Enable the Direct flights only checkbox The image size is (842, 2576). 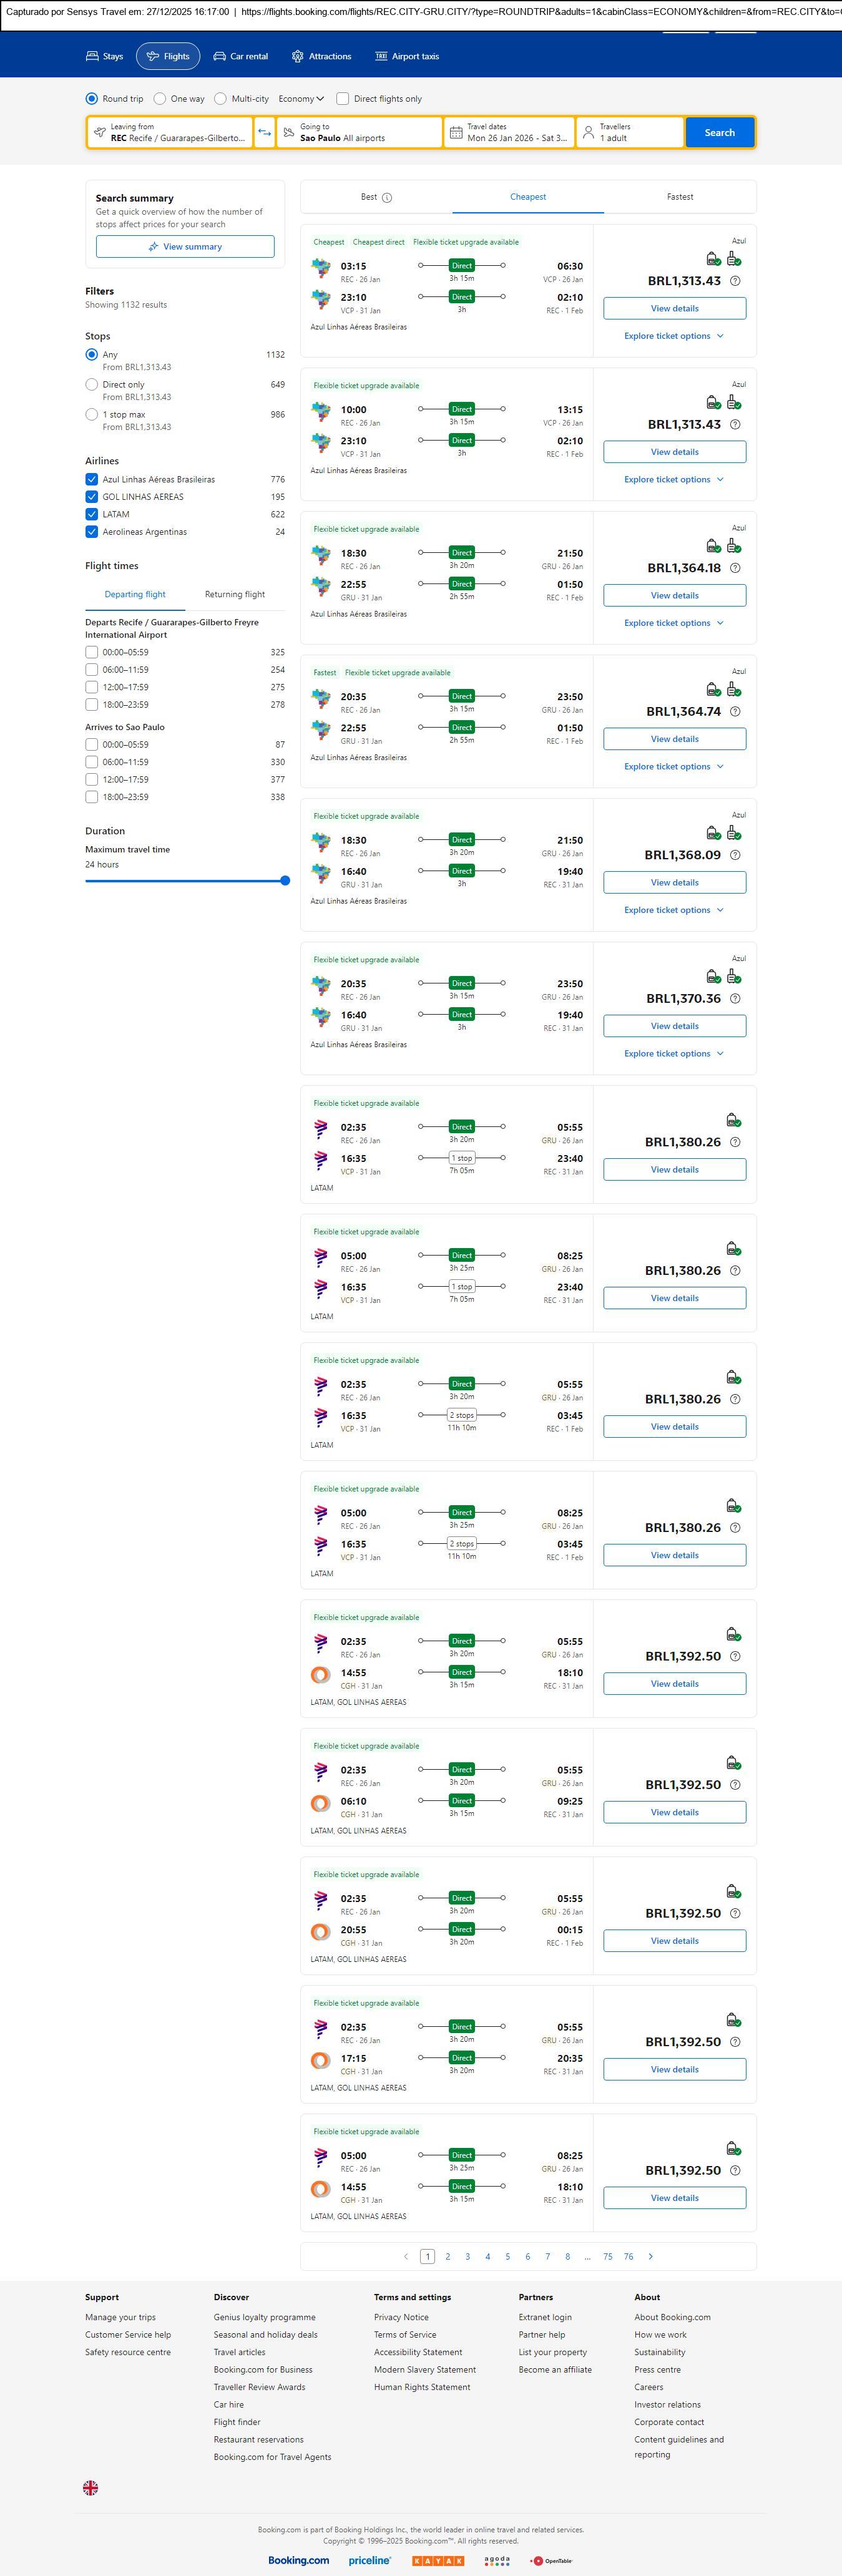343,99
